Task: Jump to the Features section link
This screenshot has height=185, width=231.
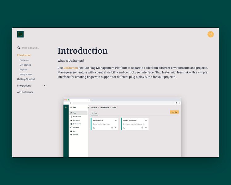Action: point(24,60)
